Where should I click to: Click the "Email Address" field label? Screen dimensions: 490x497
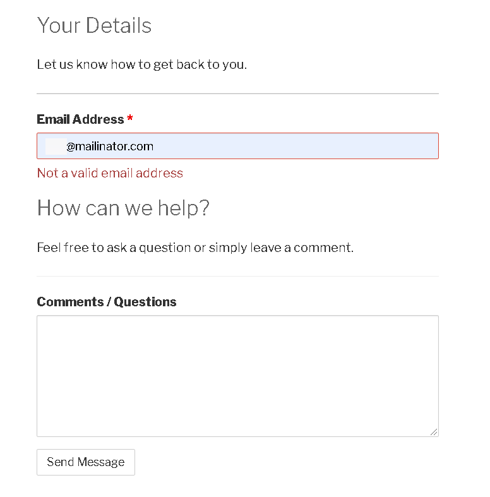pos(80,119)
